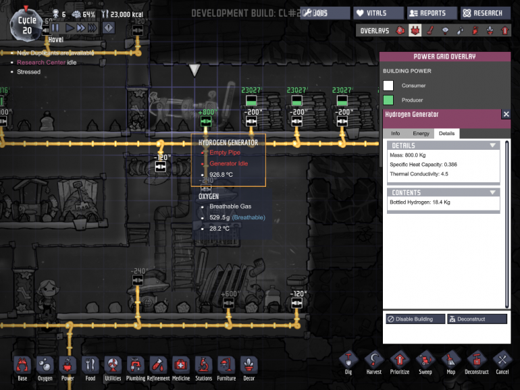
Task: Click Specific Heat Capacity: 0.386 detail
Action: click(423, 165)
